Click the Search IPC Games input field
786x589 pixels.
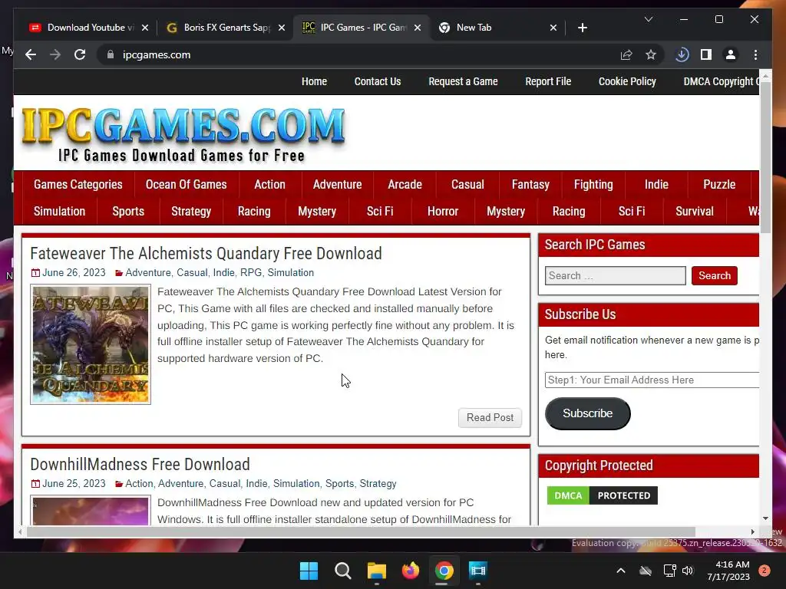coord(615,275)
